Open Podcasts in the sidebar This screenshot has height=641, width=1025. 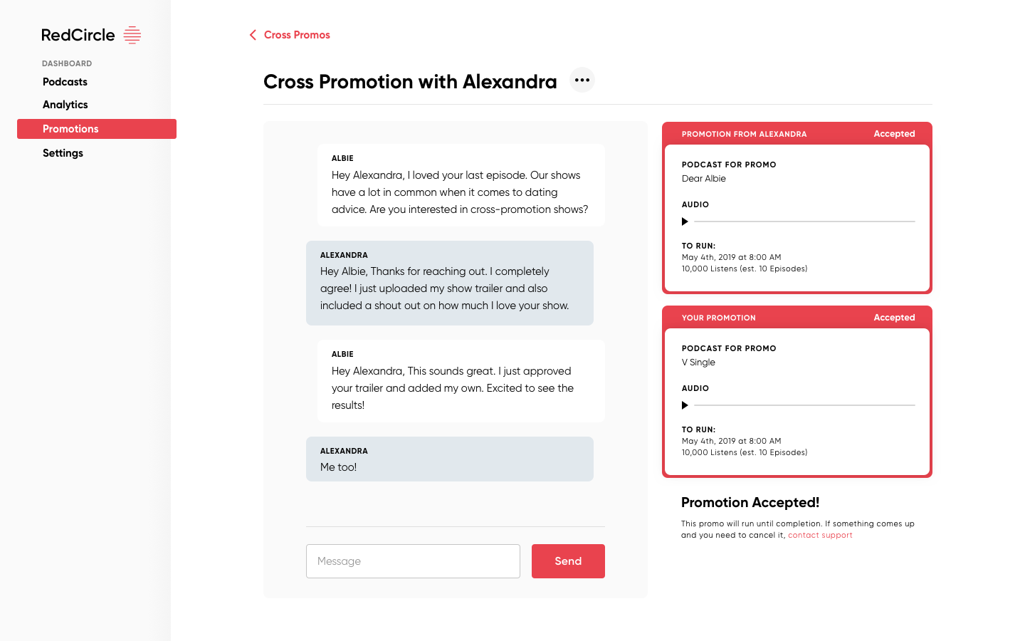coord(65,82)
